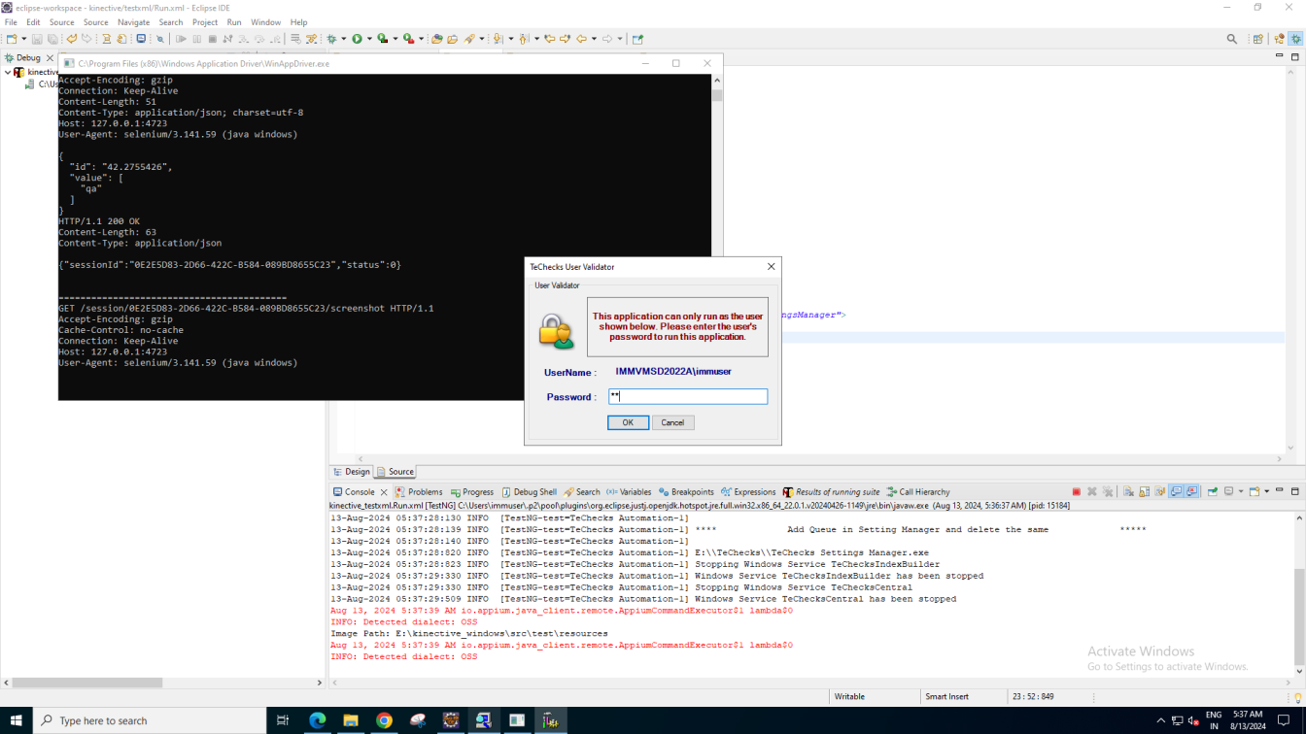The height and width of the screenshot is (734, 1306).
Task: Click the Save icon in Eclipse toolbar
Action: [x=37, y=39]
